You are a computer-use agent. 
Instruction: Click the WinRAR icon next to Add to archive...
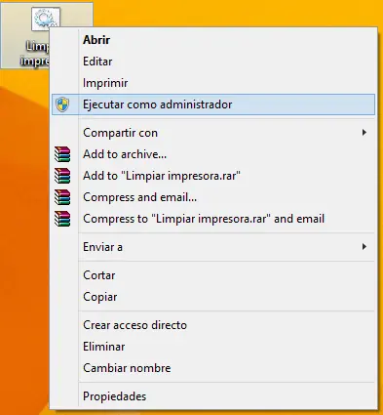[x=62, y=154]
